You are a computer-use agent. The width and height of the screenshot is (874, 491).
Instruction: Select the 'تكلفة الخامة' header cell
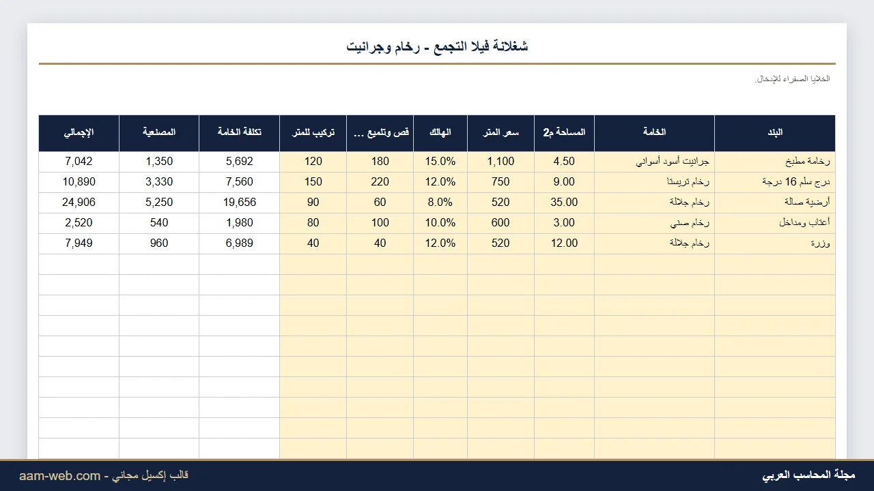click(240, 133)
